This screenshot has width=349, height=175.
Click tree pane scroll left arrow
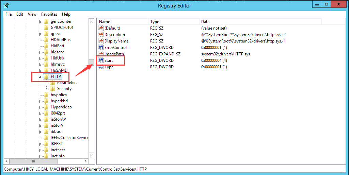click(7, 161)
